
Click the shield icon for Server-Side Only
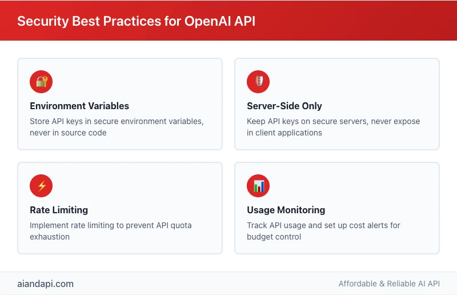tap(258, 82)
